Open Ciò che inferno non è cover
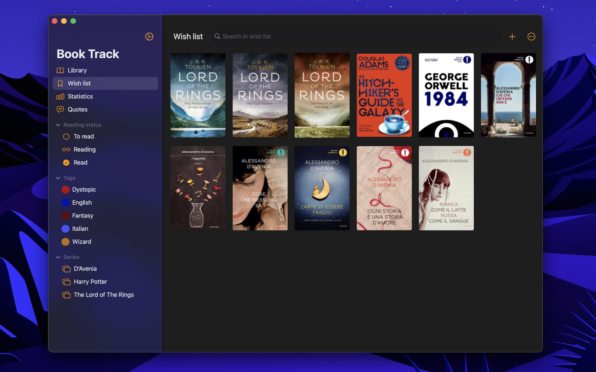Screen dimensions: 596x372 508,95
